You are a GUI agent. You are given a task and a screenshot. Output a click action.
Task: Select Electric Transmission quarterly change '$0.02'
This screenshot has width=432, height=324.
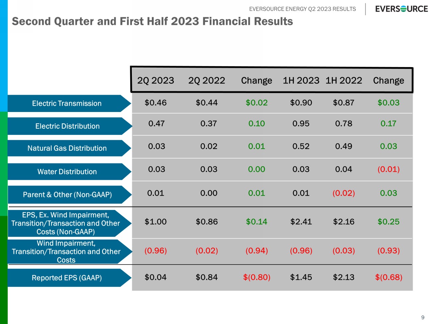257,103
